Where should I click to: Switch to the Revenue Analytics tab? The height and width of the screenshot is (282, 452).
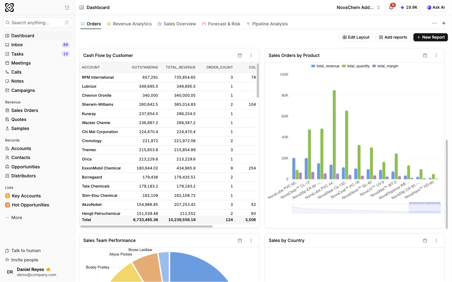[x=129, y=24]
